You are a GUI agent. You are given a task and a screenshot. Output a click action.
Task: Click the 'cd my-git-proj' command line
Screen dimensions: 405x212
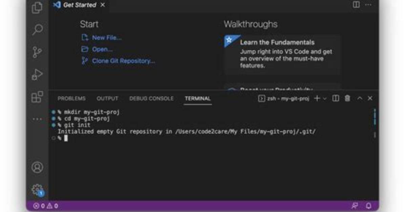tap(87, 118)
